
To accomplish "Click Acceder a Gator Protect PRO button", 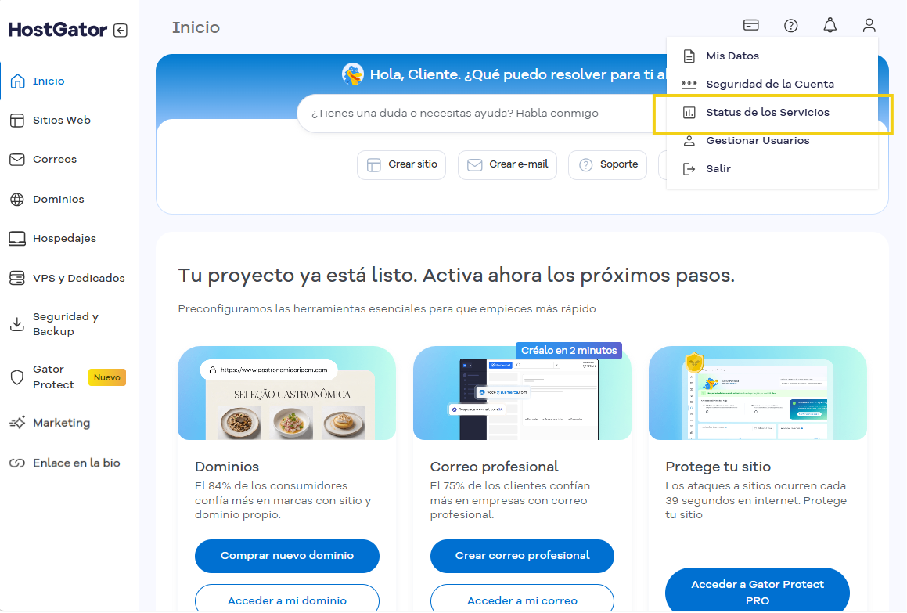I will coord(758,591).
